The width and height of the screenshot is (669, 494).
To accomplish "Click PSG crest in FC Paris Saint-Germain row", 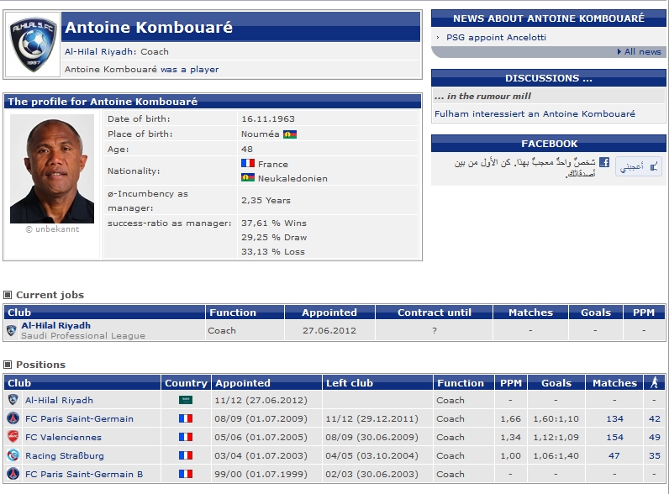I will (x=13, y=418).
